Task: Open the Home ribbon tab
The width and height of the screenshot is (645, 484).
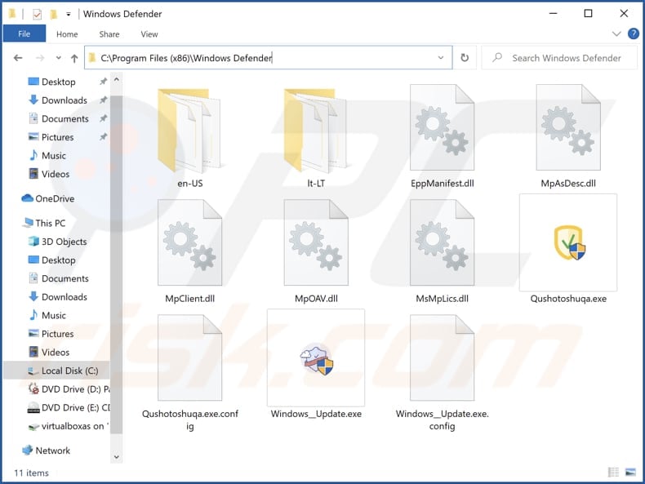Action: coord(67,34)
